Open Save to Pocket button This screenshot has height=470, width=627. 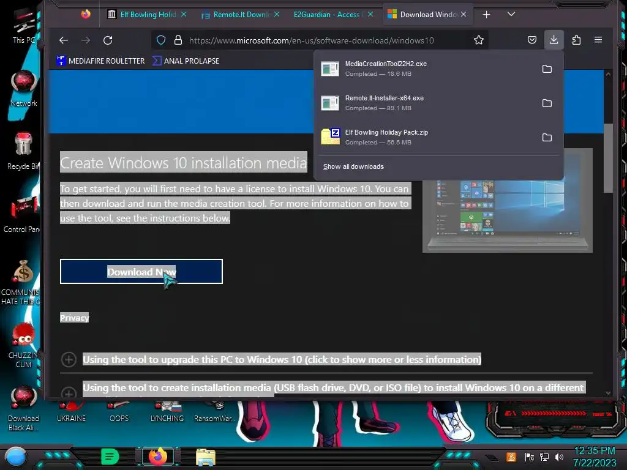point(532,40)
